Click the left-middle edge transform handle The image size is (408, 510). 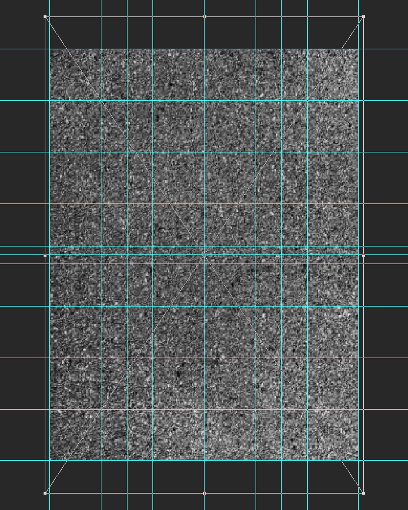(45, 256)
